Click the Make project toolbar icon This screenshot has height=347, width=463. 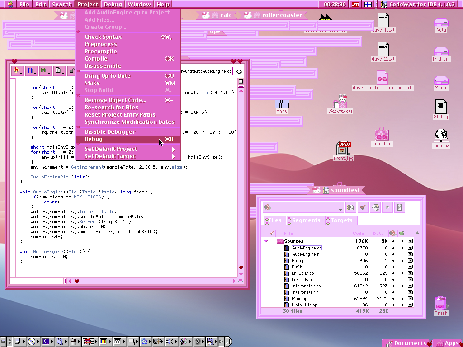[375, 207]
